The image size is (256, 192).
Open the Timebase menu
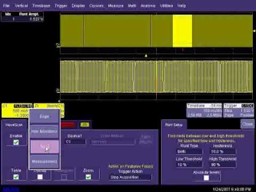tap(41, 6)
